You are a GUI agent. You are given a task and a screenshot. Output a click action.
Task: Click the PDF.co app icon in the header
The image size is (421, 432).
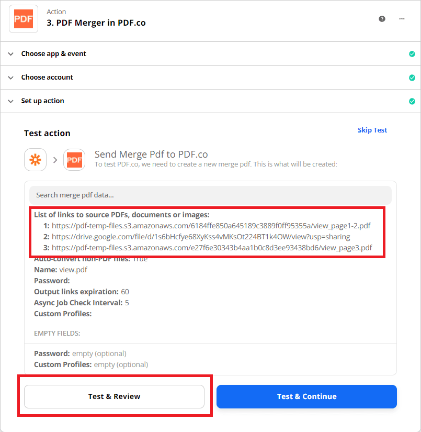point(23,18)
